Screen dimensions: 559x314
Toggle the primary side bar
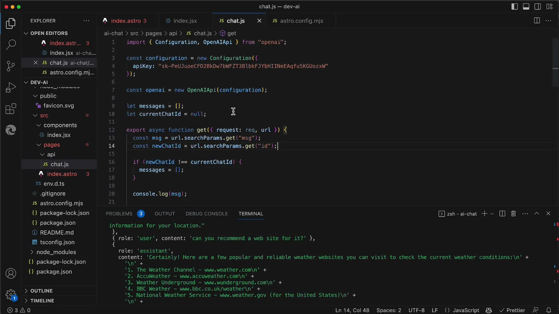click(514, 6)
